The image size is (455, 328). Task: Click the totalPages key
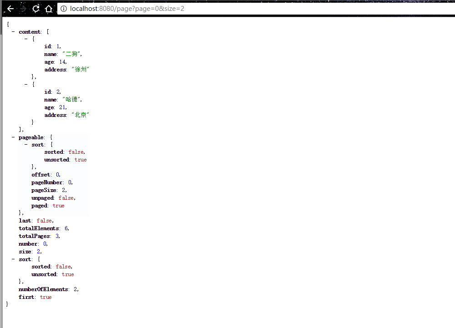34,236
